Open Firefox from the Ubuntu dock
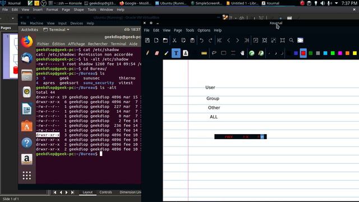Viewport: 359px width, 202px height. [27, 42]
